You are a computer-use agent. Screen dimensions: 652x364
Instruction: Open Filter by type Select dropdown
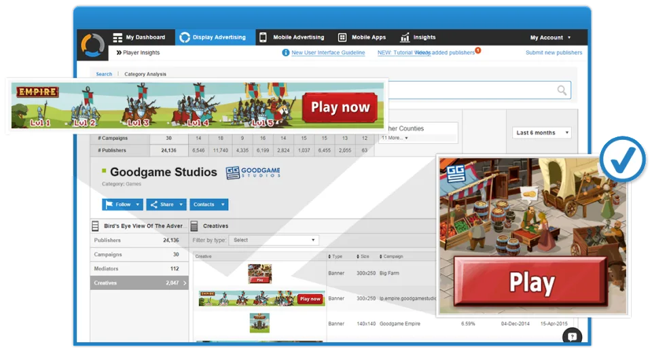point(274,240)
